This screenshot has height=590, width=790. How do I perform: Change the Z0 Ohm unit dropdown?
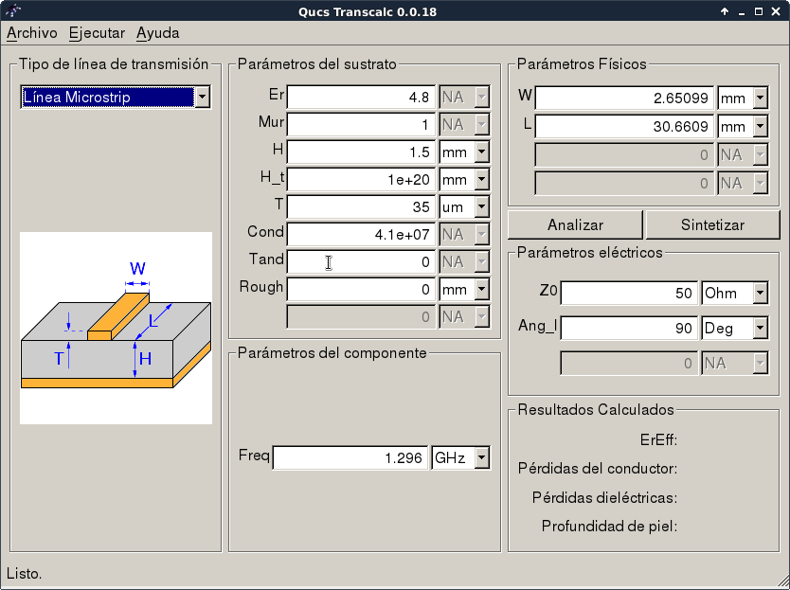[759, 294]
